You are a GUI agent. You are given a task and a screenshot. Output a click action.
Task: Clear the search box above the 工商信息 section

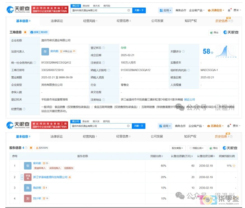click(129, 10)
